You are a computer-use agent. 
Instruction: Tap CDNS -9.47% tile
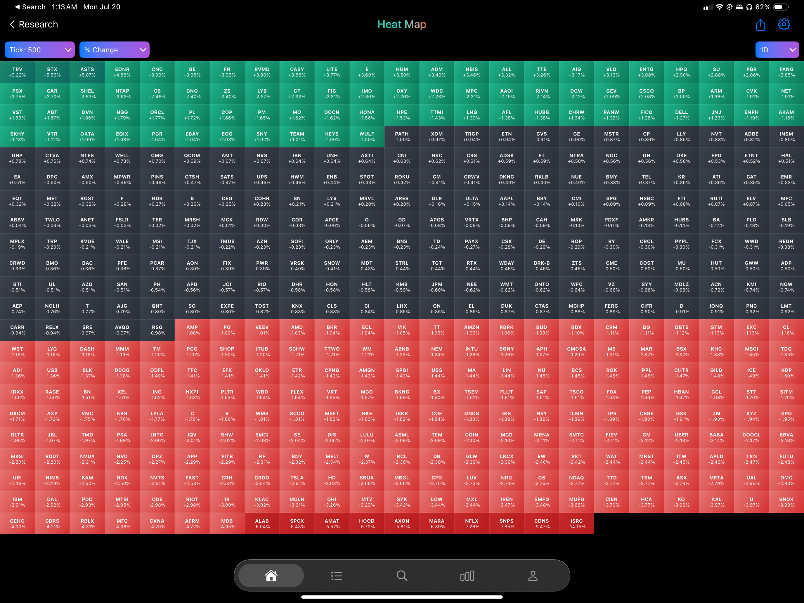click(x=542, y=524)
